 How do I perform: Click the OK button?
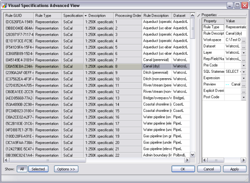point(183,169)
